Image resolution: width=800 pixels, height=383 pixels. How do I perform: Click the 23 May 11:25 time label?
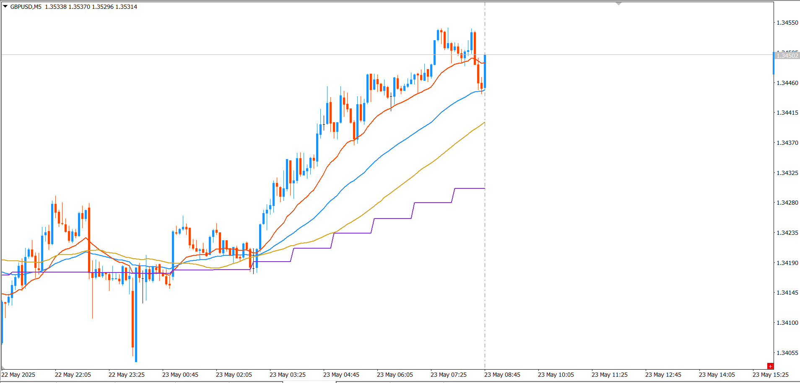tap(610, 375)
